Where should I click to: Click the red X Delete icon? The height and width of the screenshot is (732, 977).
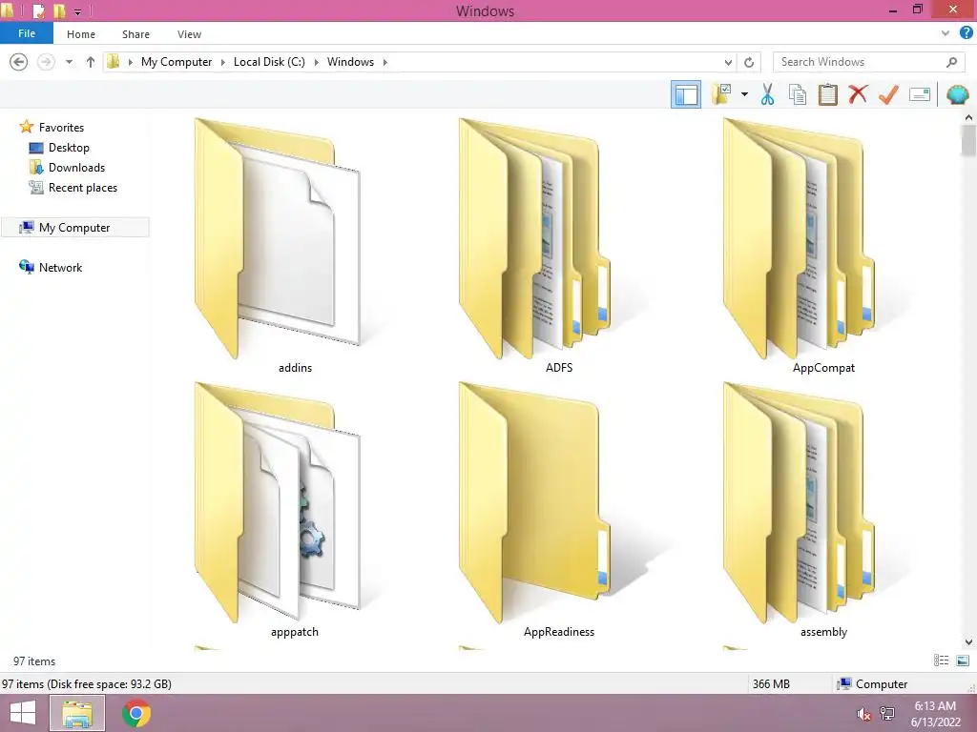click(x=858, y=94)
